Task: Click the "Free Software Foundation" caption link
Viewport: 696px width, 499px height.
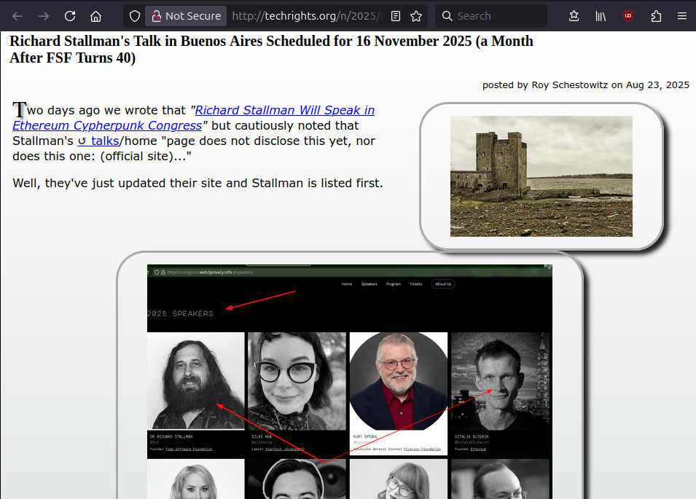Action: click(189, 449)
